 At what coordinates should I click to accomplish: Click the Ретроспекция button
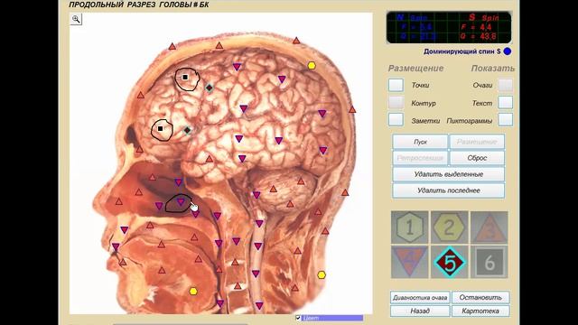(420, 158)
